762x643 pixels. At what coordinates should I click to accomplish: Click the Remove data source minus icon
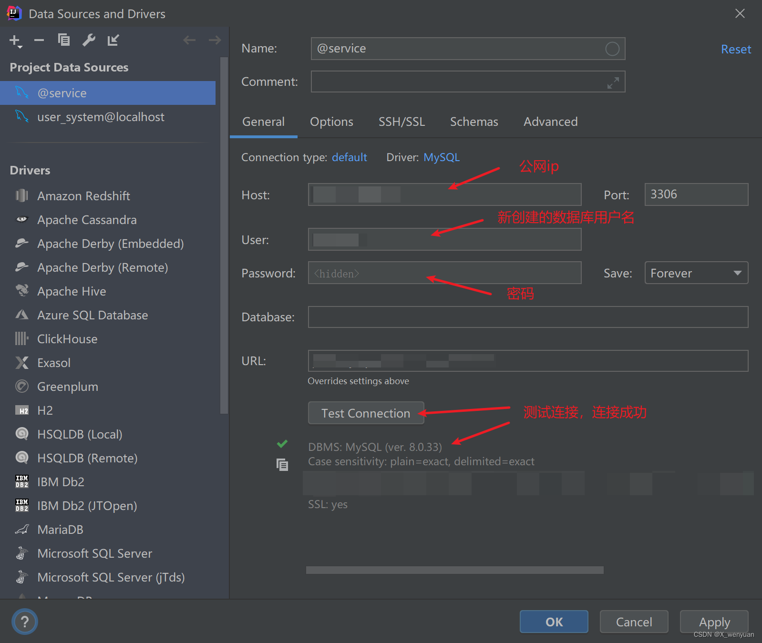tap(39, 41)
